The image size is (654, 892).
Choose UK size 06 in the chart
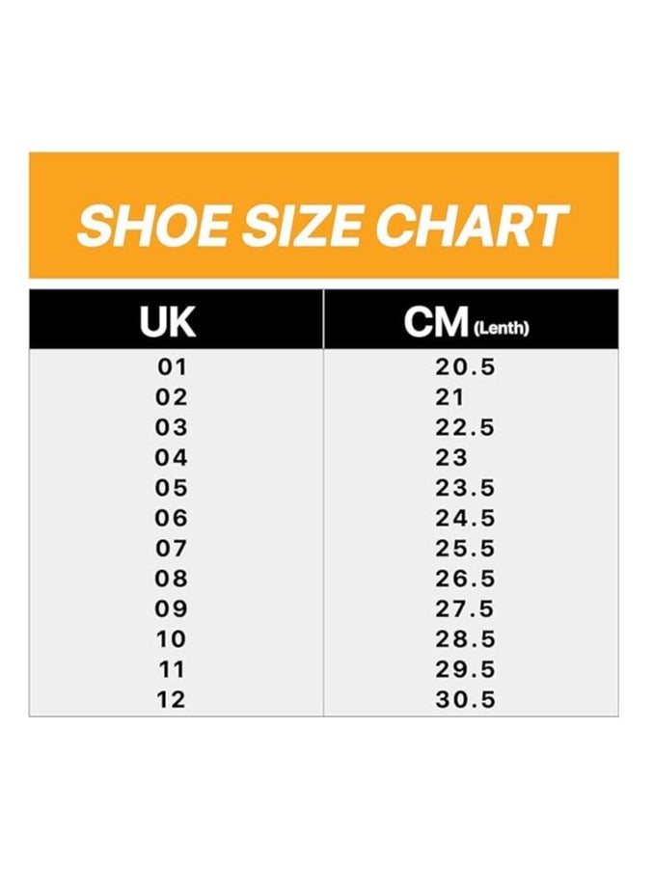[x=172, y=519]
